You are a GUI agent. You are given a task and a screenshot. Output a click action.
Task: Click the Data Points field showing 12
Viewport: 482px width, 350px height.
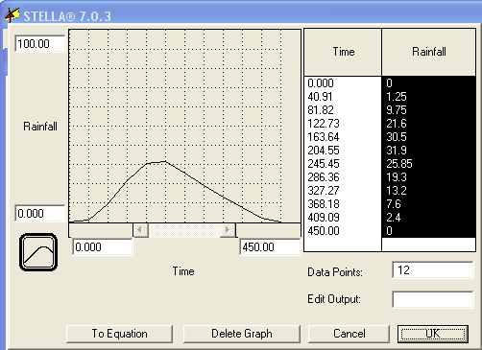click(432, 270)
